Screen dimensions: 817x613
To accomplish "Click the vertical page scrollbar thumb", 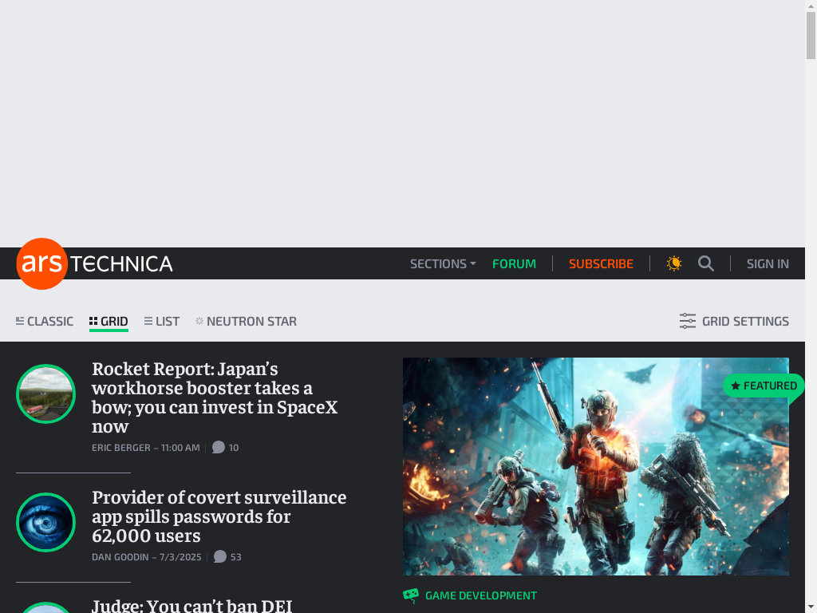I will [x=811, y=35].
